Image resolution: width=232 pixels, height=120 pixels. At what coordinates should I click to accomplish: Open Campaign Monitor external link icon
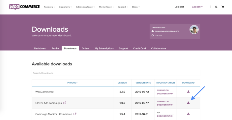[75, 114]
